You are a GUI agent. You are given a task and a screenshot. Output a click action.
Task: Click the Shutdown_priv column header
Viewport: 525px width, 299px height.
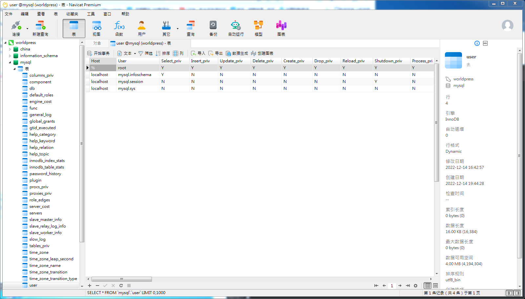tap(391, 61)
